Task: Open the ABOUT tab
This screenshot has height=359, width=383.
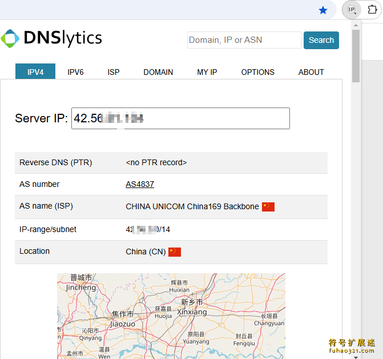Action: 311,72
